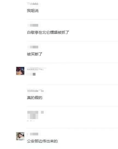
Task: Select the message mentioning 北仑
Action: point(48,32)
